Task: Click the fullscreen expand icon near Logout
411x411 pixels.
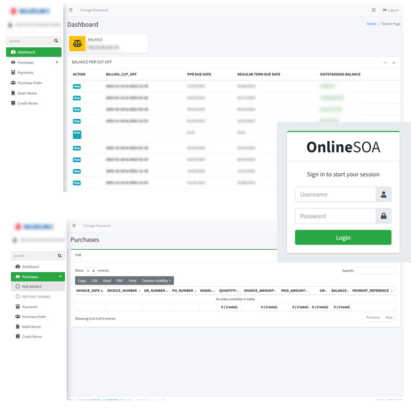Action: tap(373, 10)
